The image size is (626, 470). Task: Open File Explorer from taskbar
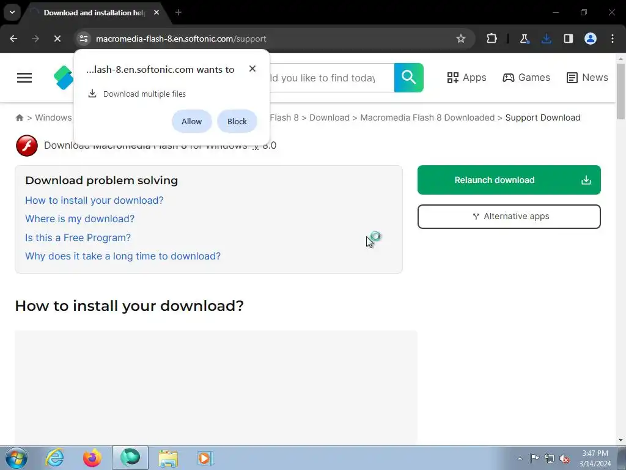click(x=168, y=458)
